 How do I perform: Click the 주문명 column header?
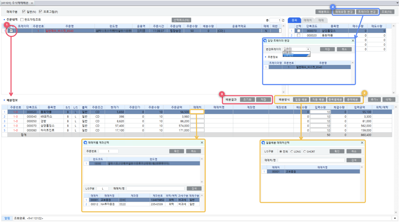point(69,26)
